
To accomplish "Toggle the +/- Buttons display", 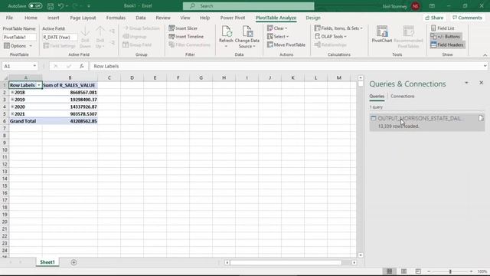I will [x=446, y=37].
